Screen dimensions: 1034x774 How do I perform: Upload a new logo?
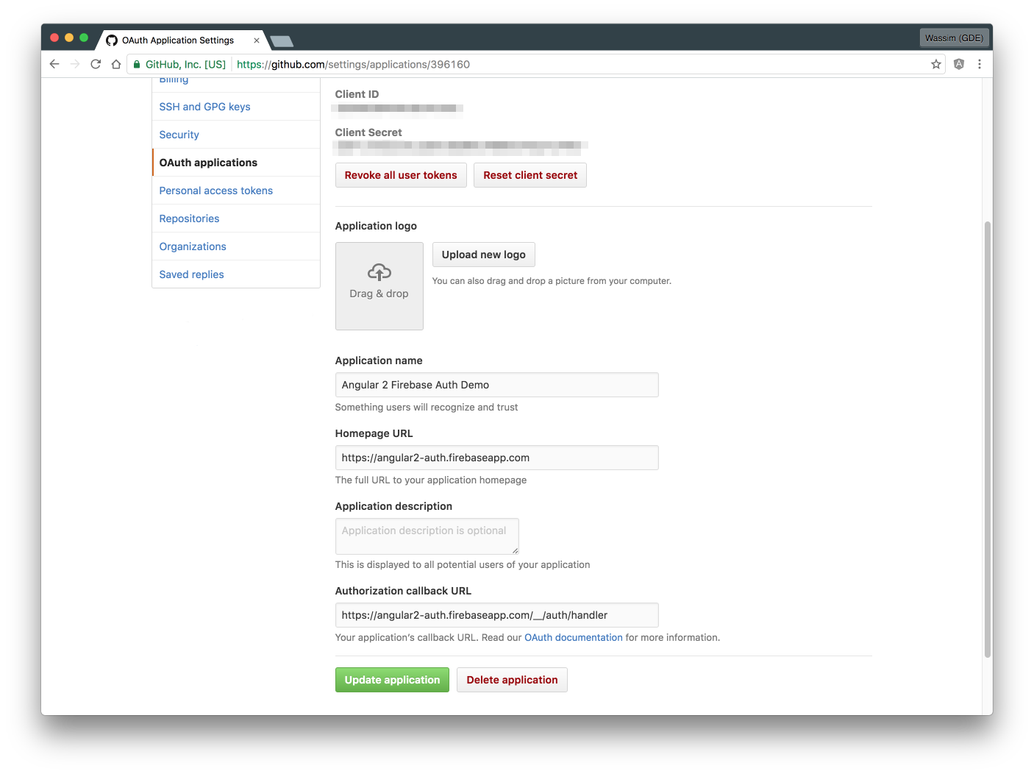pyautogui.click(x=483, y=255)
